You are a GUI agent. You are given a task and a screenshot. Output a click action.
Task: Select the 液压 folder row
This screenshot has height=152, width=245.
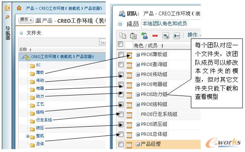(62, 128)
